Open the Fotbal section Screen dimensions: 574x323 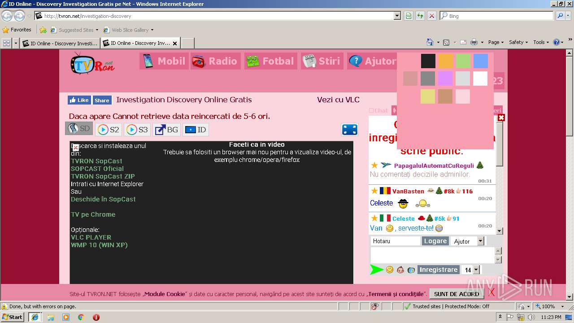pos(270,61)
